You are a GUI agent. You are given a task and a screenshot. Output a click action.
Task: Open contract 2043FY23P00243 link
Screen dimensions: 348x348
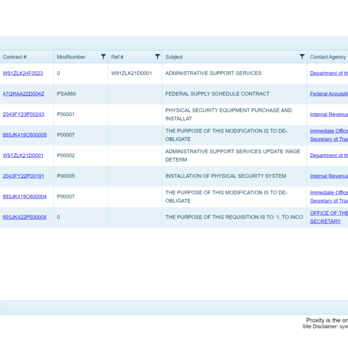24,115
